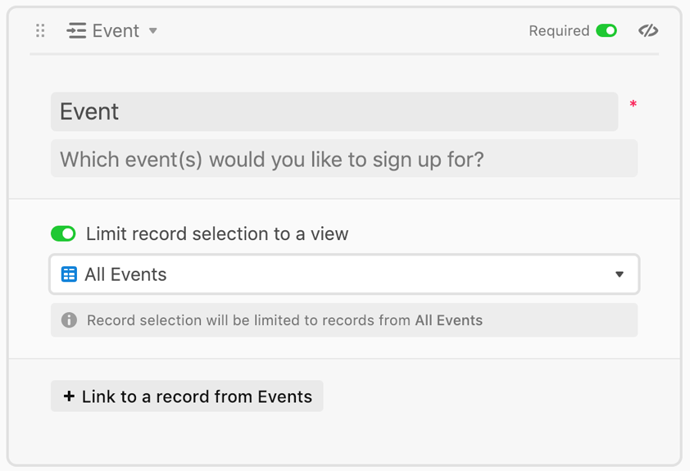The image size is (690, 471).
Task: Click the caret in the All Events selector
Action: [620, 274]
